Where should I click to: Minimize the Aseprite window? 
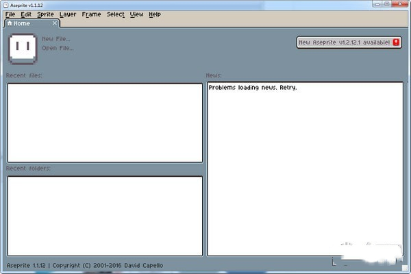point(377,4)
